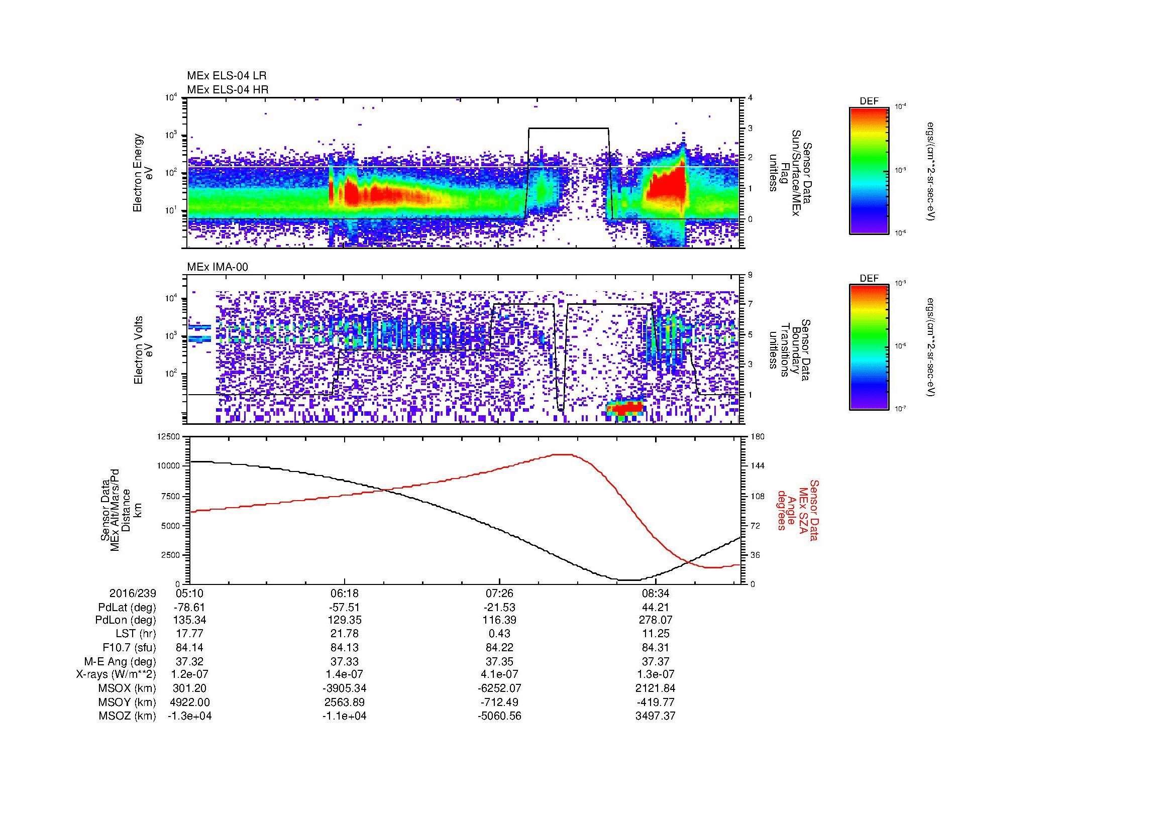Click MSOZ value '-5060.56'

499,716
